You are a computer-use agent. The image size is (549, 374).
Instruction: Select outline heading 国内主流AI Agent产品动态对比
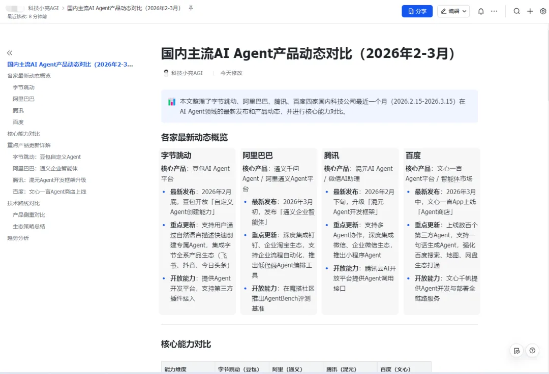click(x=70, y=65)
